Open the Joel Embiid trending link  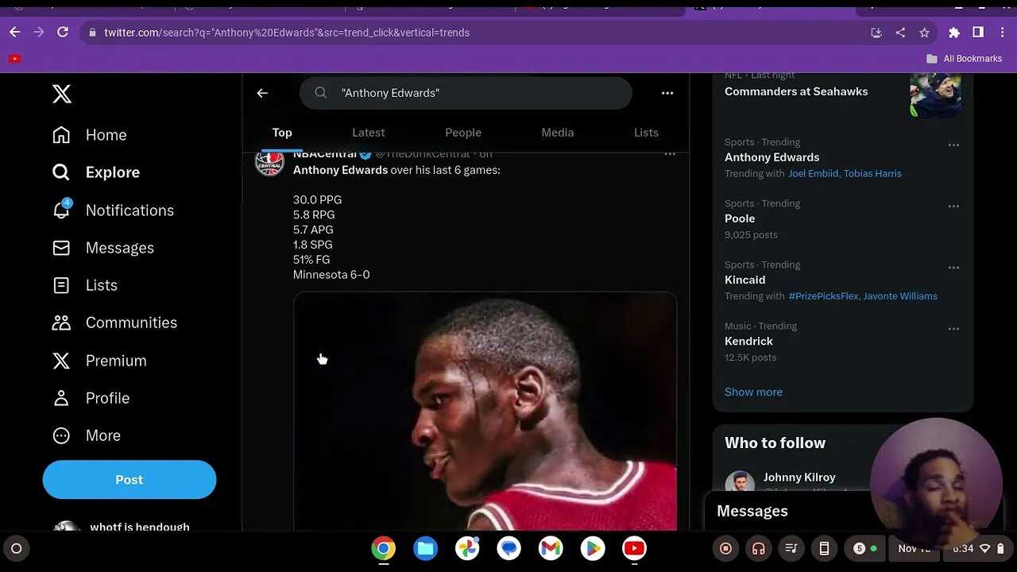click(x=813, y=173)
